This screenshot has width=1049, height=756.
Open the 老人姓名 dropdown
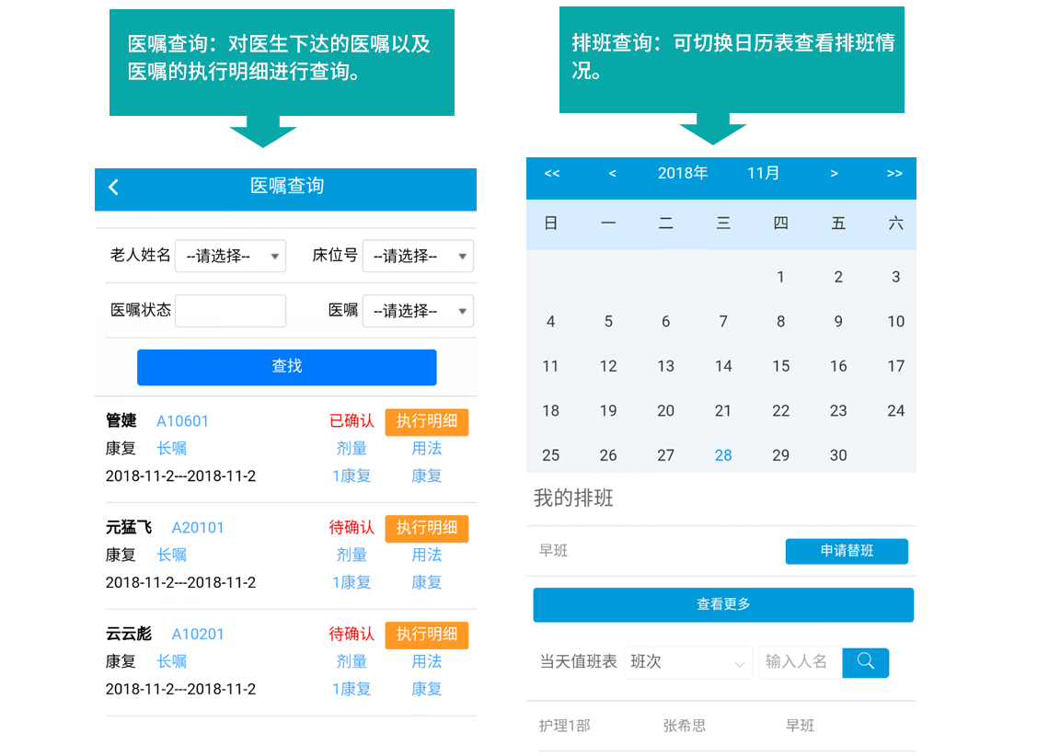pos(231,257)
